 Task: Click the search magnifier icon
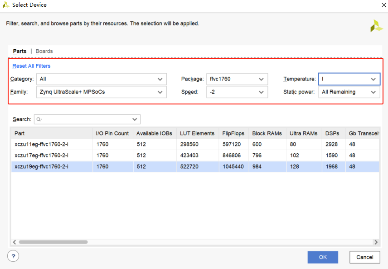(39, 119)
